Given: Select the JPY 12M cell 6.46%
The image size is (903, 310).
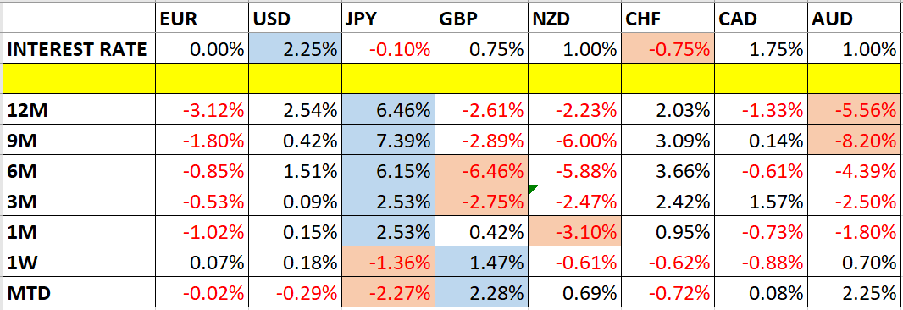Looking at the screenshot, I should [x=388, y=109].
